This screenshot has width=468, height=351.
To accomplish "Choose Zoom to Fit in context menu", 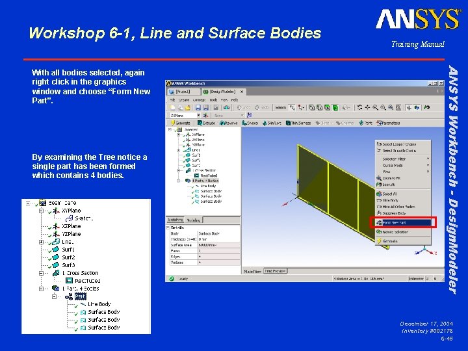I will click(x=403, y=178).
